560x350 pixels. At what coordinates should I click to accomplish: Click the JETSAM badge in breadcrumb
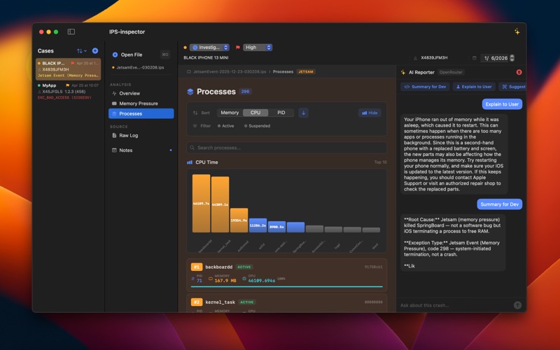[306, 71]
